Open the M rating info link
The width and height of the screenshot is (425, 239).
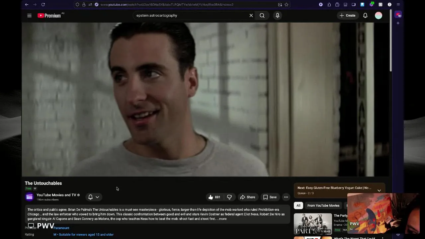click(84, 234)
